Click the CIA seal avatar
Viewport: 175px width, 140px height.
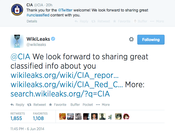(17, 10)
